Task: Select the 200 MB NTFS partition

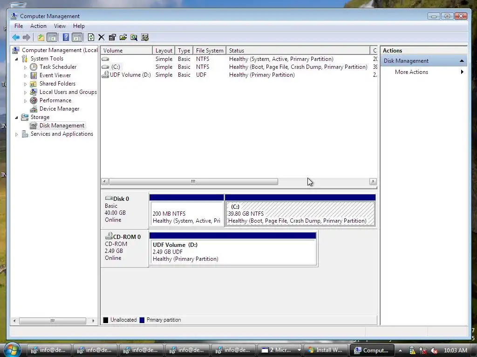Action: (186, 210)
